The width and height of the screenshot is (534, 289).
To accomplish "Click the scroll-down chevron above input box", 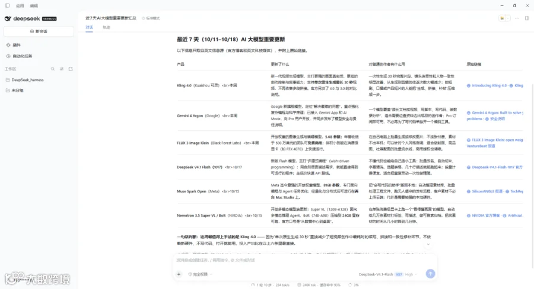I will [428, 245].
